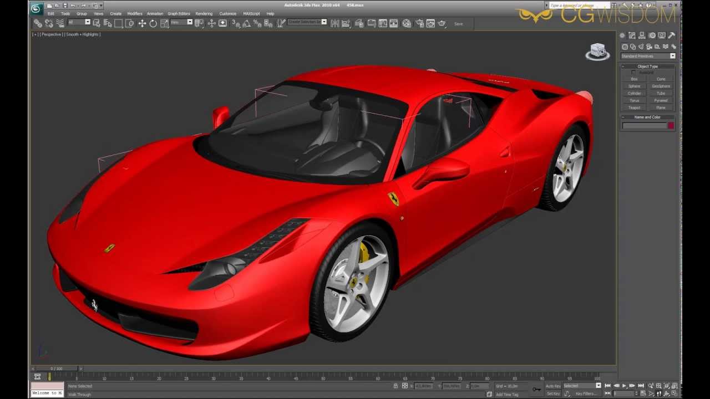
Task: Open the Rendering menu
Action: point(204,13)
